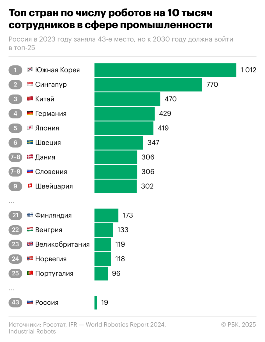Click the Singapore flag icon

pyautogui.click(x=30, y=84)
